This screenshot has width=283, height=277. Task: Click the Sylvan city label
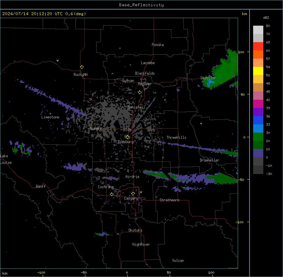click(128, 81)
